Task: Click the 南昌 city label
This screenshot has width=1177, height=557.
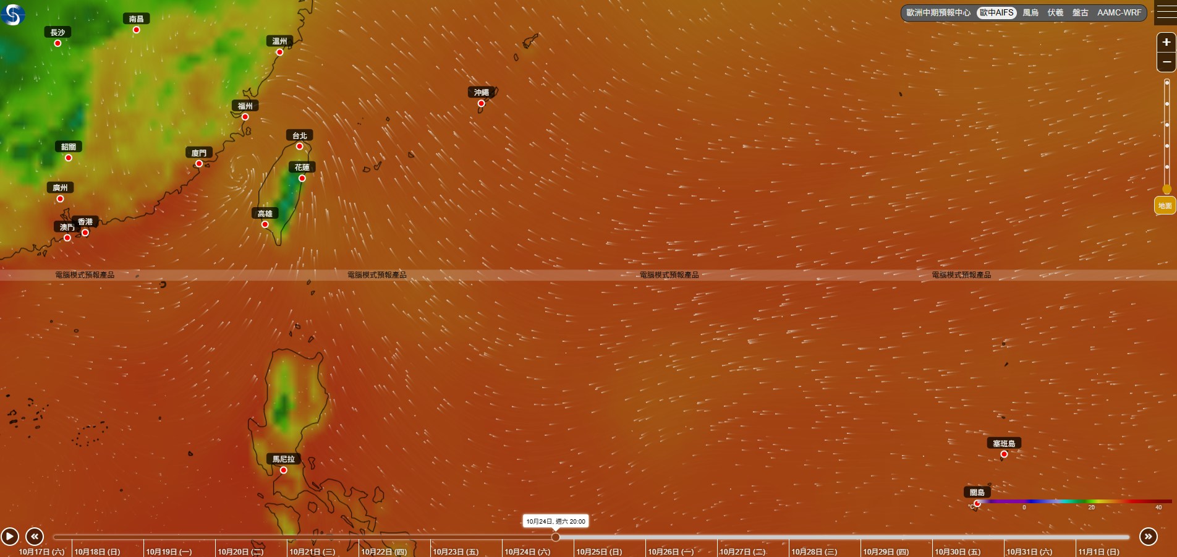Action: coord(137,19)
